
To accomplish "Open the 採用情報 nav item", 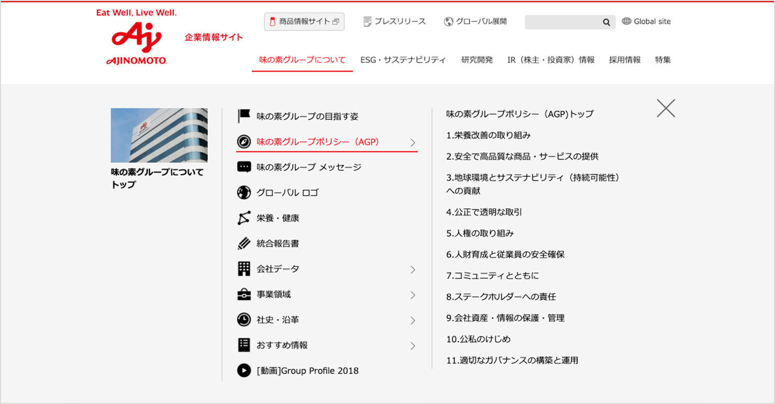I will [x=625, y=60].
